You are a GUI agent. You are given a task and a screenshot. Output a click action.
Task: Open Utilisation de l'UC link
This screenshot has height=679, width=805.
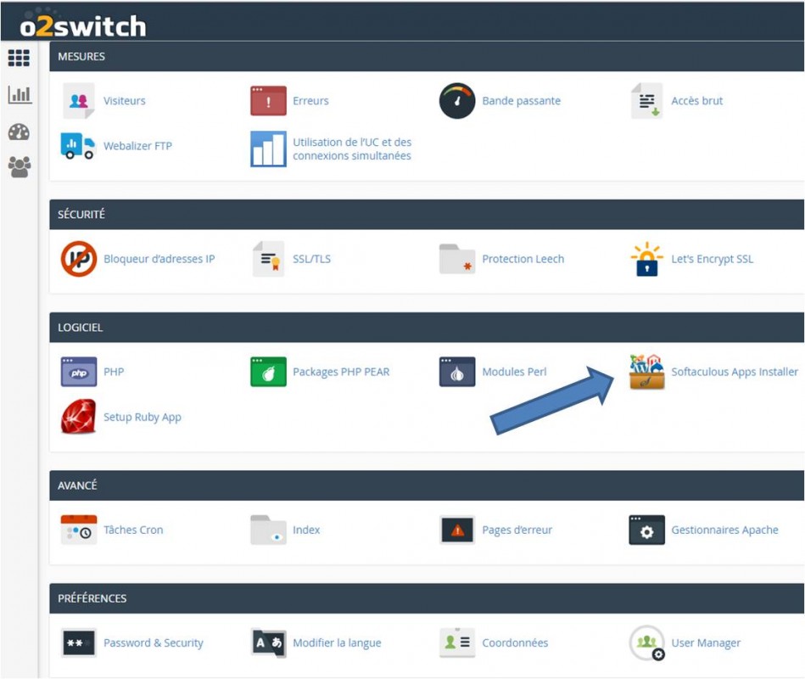click(x=352, y=149)
